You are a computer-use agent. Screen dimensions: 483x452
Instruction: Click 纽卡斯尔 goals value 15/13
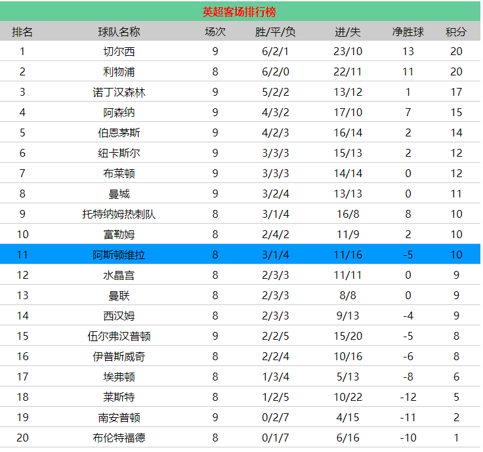348,153
